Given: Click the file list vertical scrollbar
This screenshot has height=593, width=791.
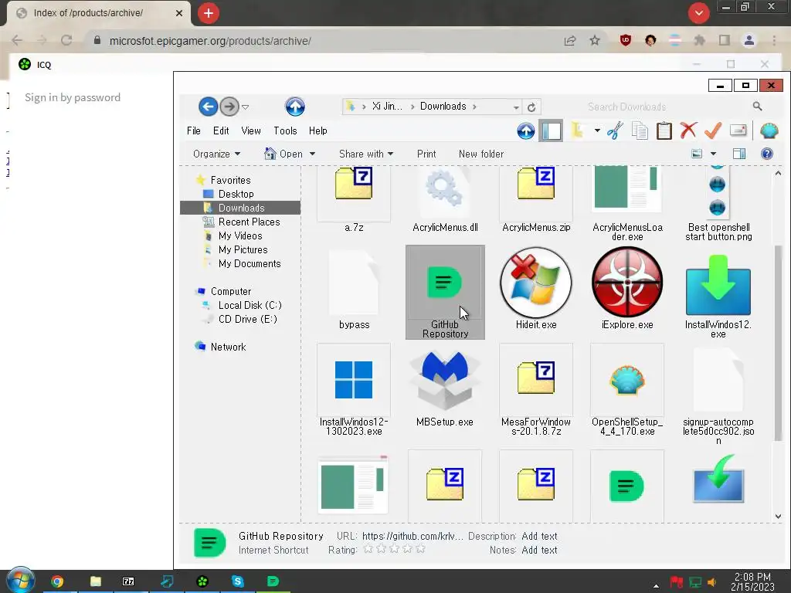Looking at the screenshot, I should tap(778, 343).
